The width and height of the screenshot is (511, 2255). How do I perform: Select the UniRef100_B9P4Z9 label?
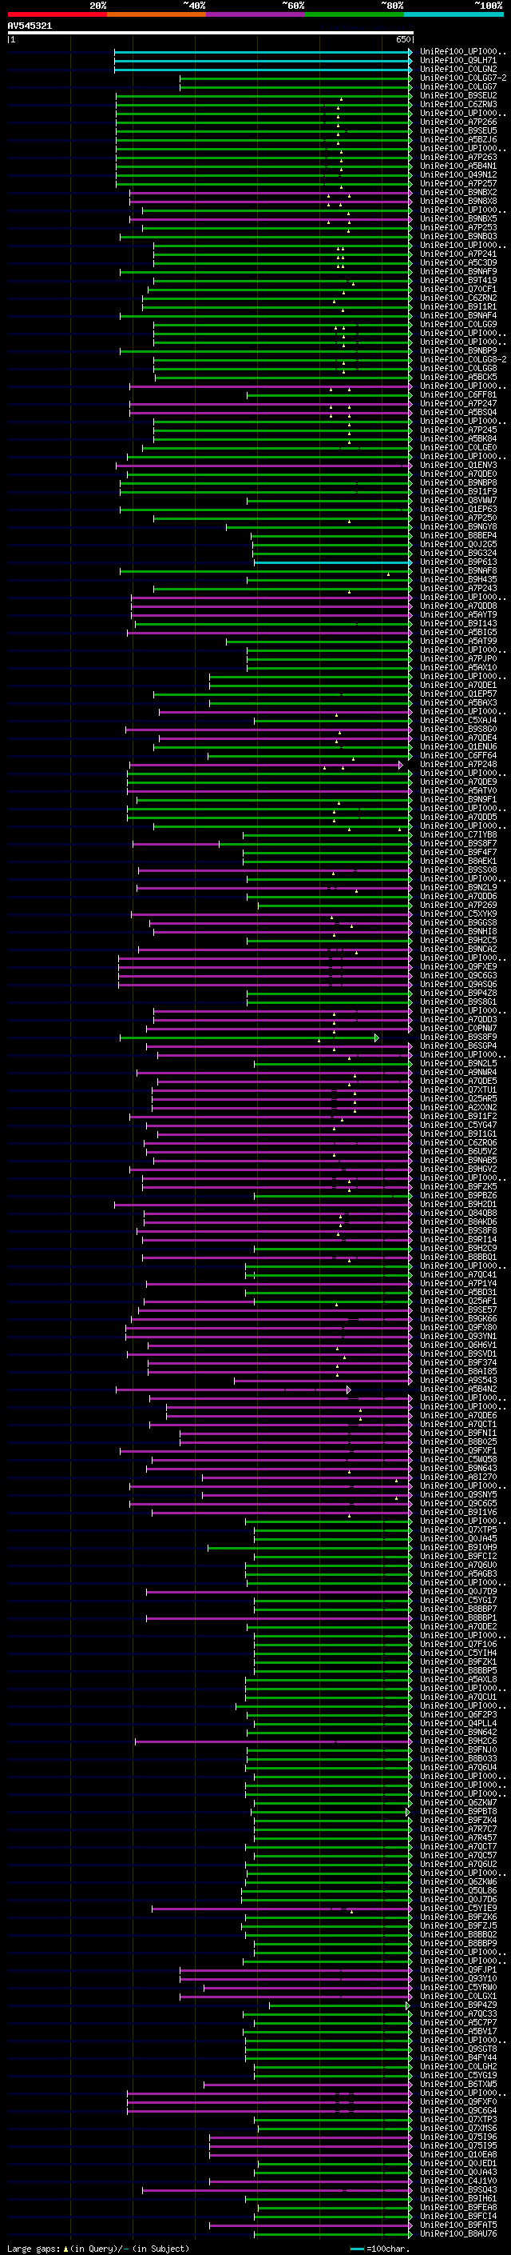point(458,2004)
